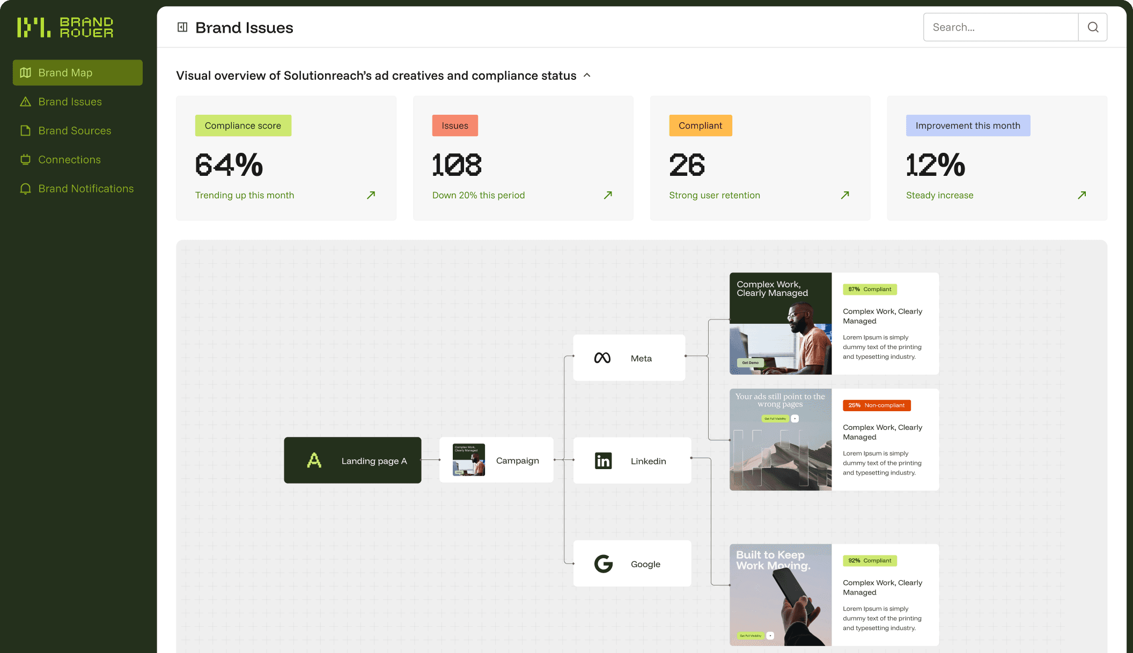The height and width of the screenshot is (653, 1133).
Task: Click the Google G logo icon
Action: (604, 563)
